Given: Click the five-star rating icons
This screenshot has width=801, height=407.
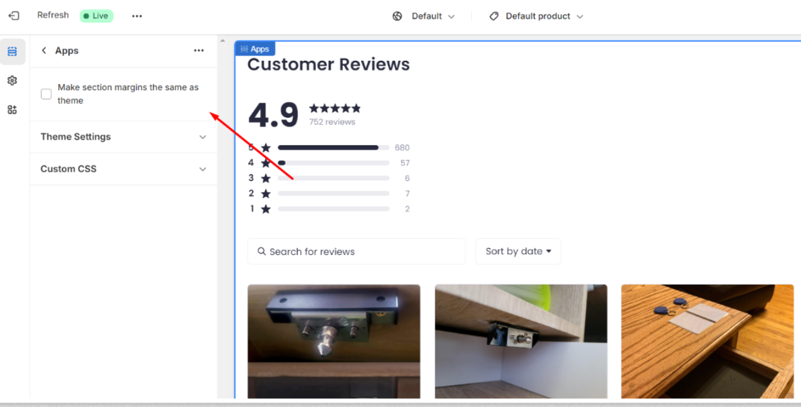Looking at the screenshot, I should click(x=335, y=108).
